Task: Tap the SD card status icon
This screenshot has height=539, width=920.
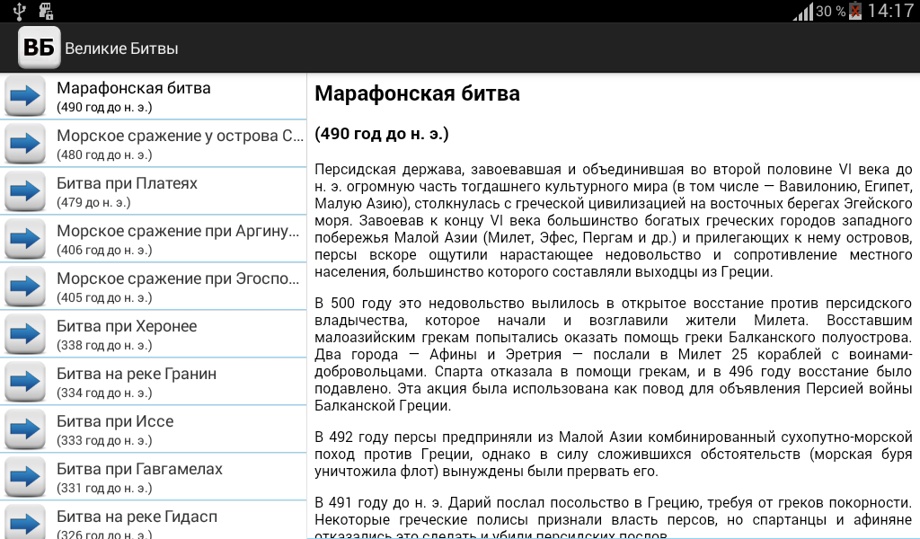Action: (x=46, y=11)
